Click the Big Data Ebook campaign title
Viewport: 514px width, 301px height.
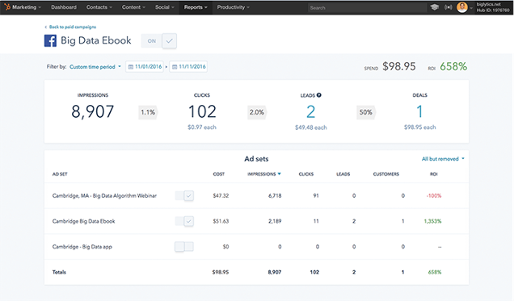click(x=95, y=40)
